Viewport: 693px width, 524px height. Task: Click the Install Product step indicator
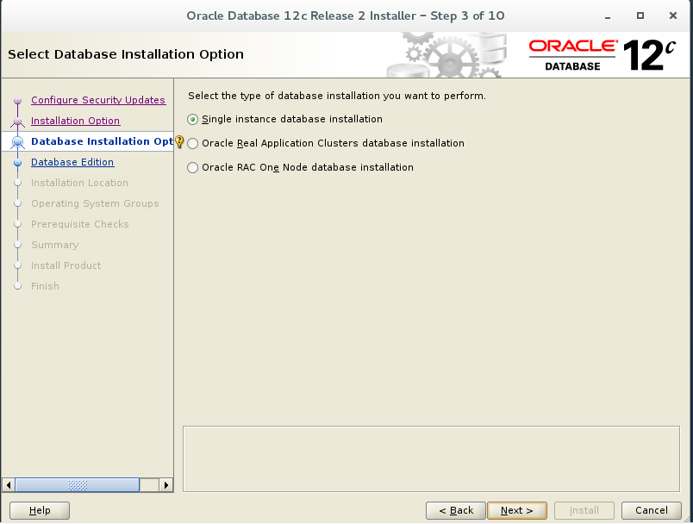(19, 265)
